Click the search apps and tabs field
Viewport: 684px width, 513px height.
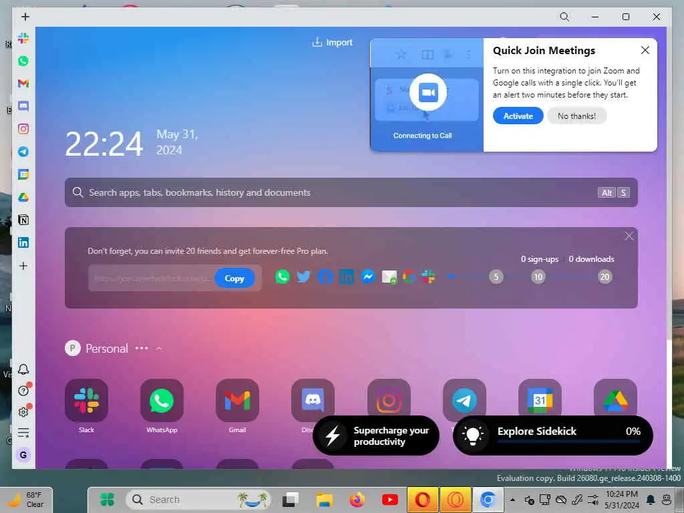(x=351, y=192)
